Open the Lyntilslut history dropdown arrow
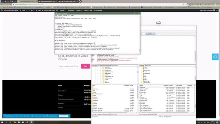 tap(155, 34)
